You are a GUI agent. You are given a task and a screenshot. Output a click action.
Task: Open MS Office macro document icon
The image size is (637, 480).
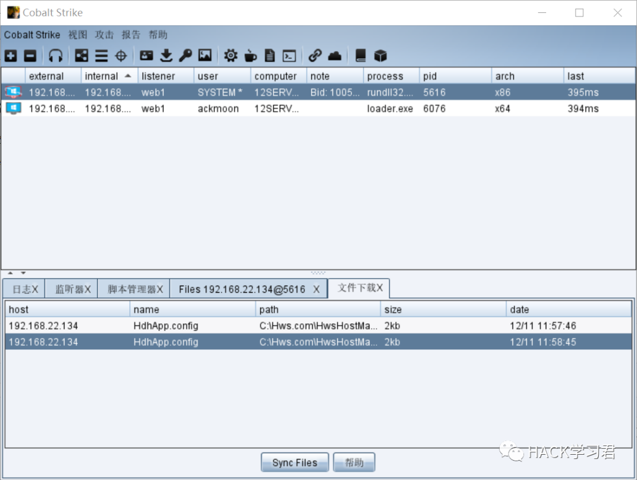pos(270,55)
